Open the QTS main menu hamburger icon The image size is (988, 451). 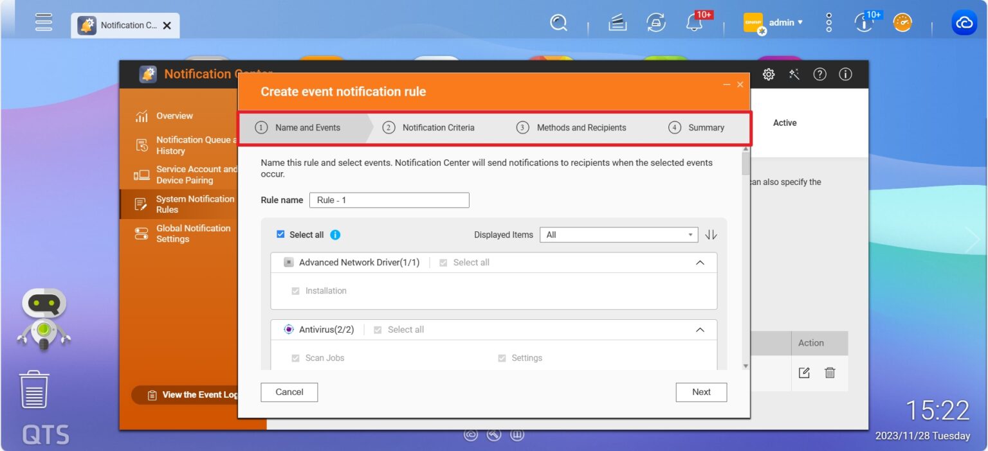coord(44,22)
